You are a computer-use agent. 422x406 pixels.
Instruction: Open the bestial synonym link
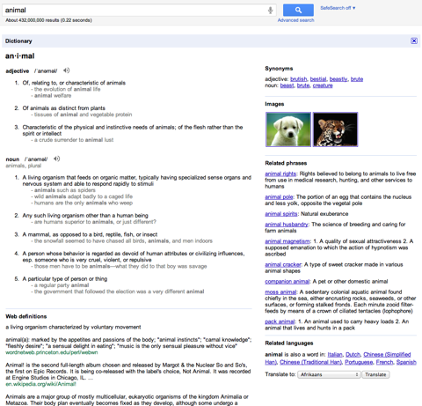318,79
